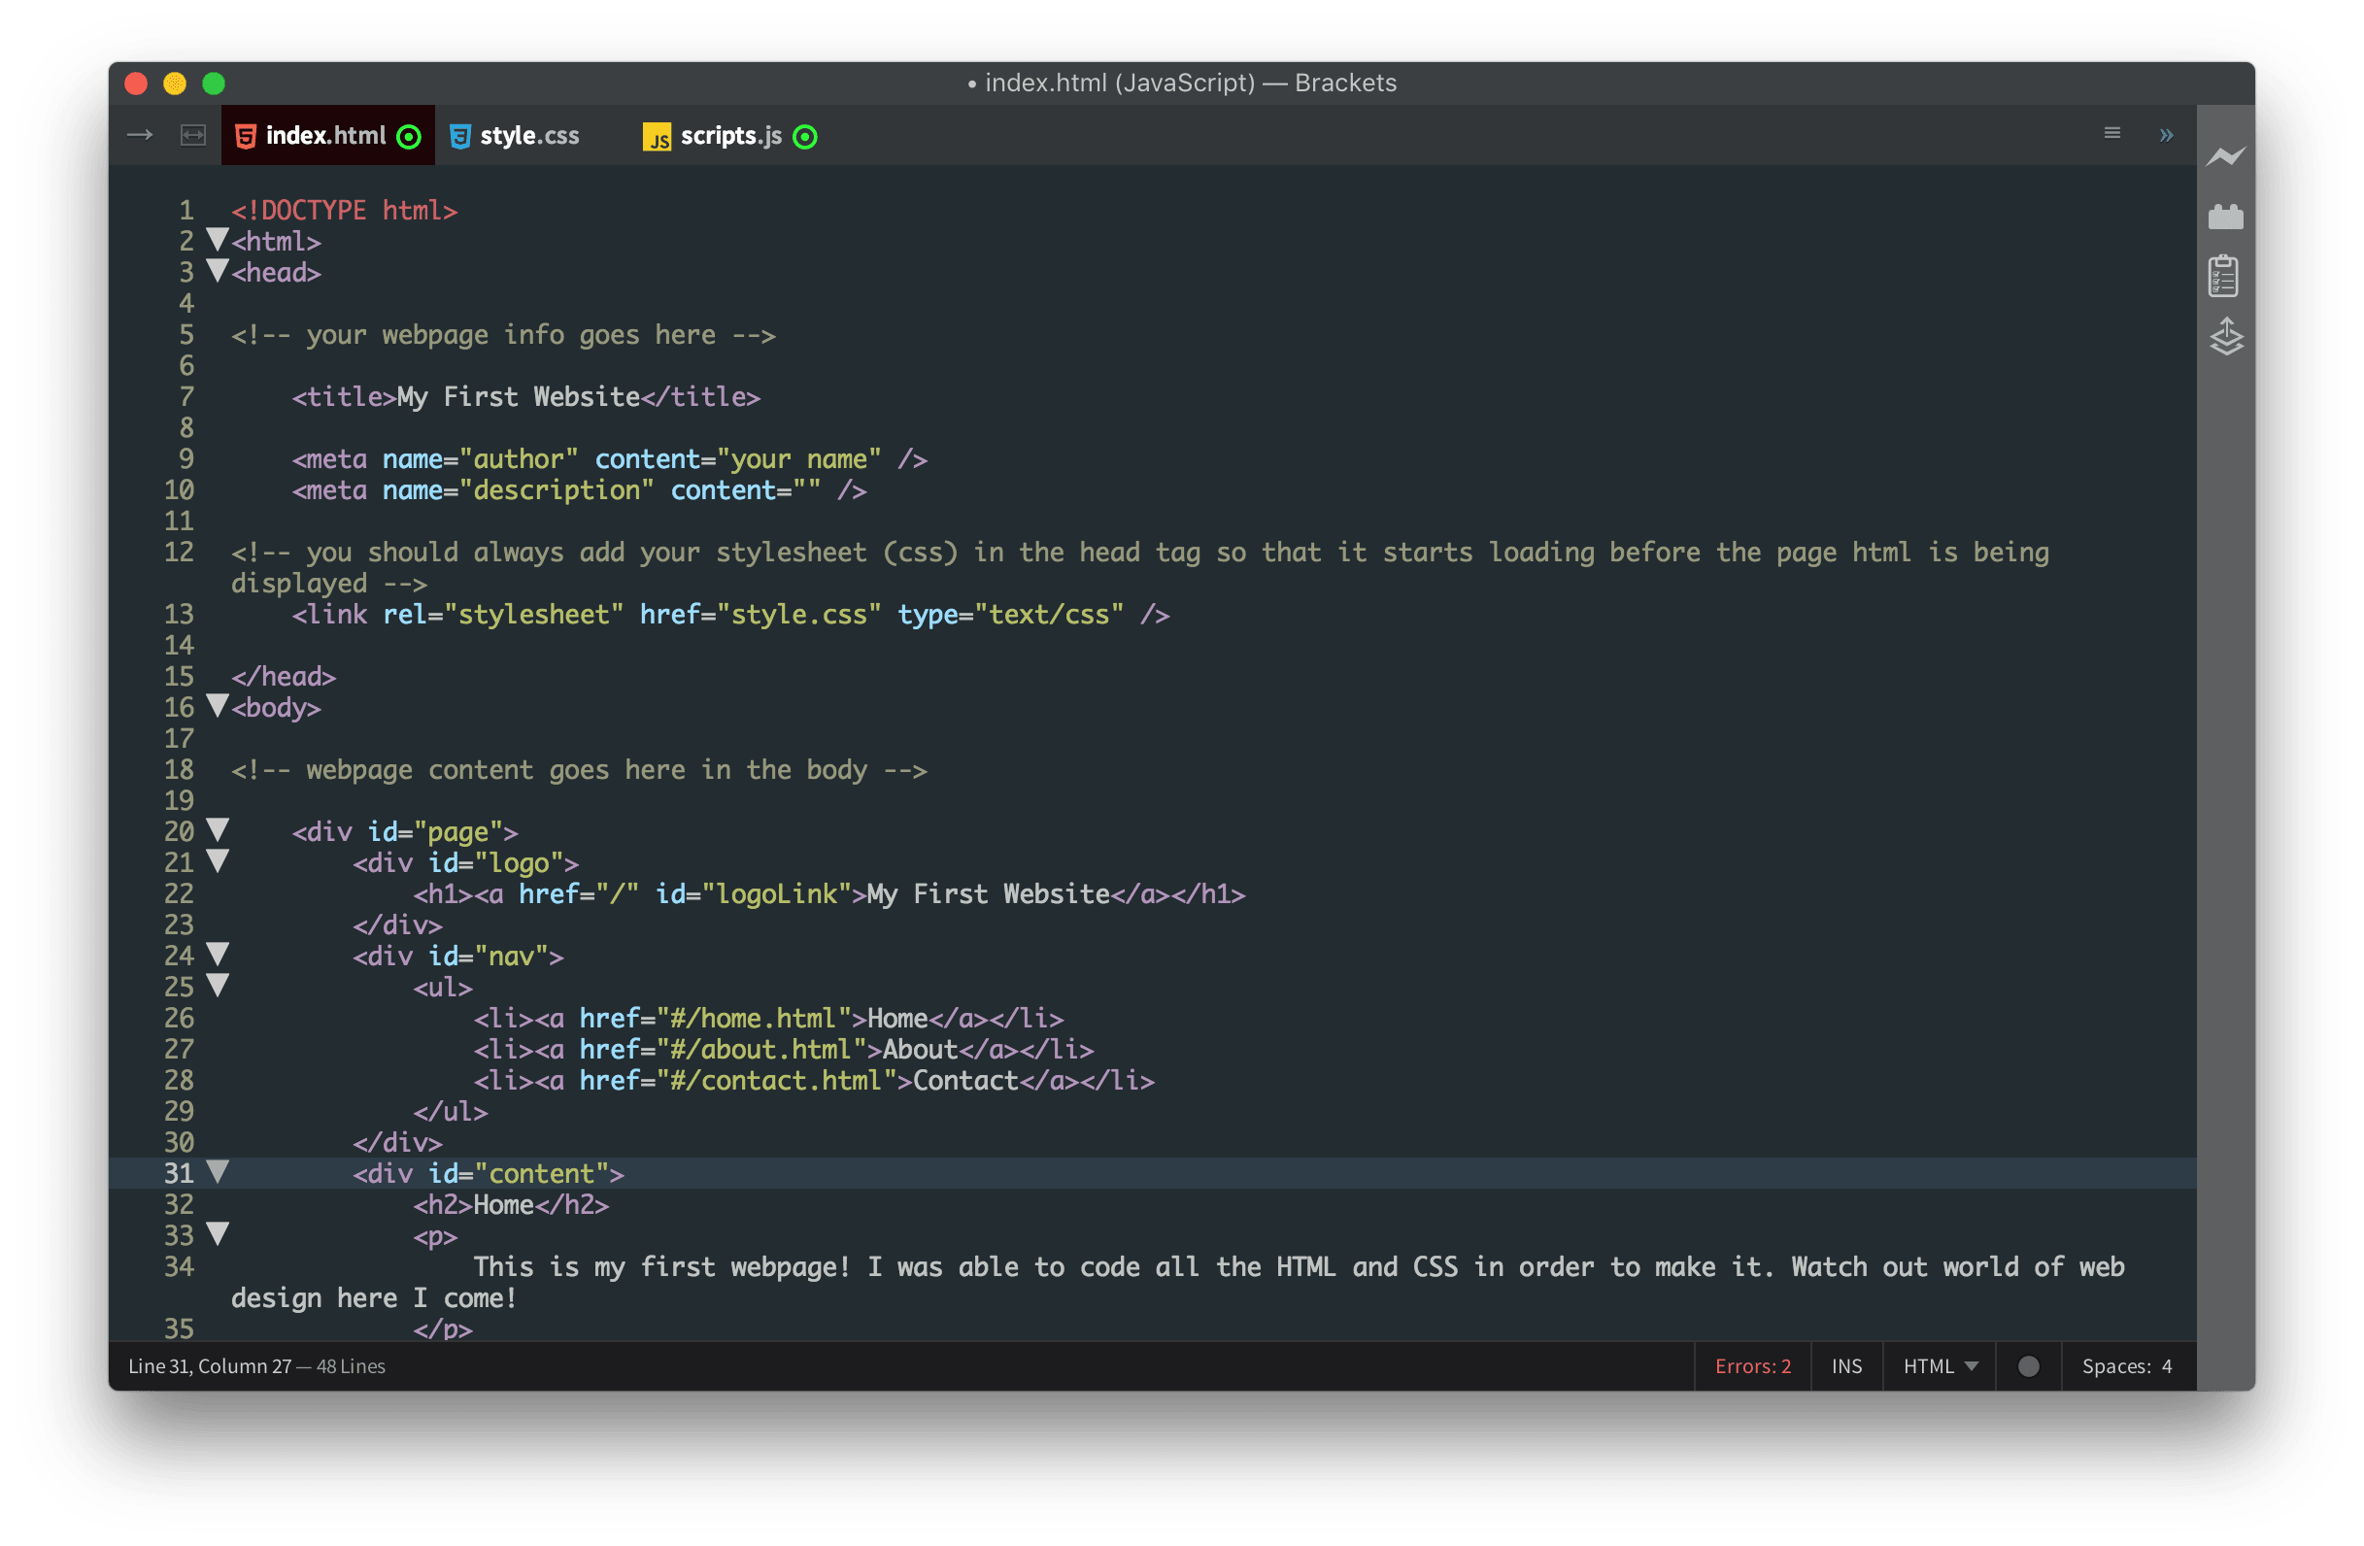Click Spaces: 4 indentation setting
This screenshot has height=1546, width=2364.
(2127, 1365)
